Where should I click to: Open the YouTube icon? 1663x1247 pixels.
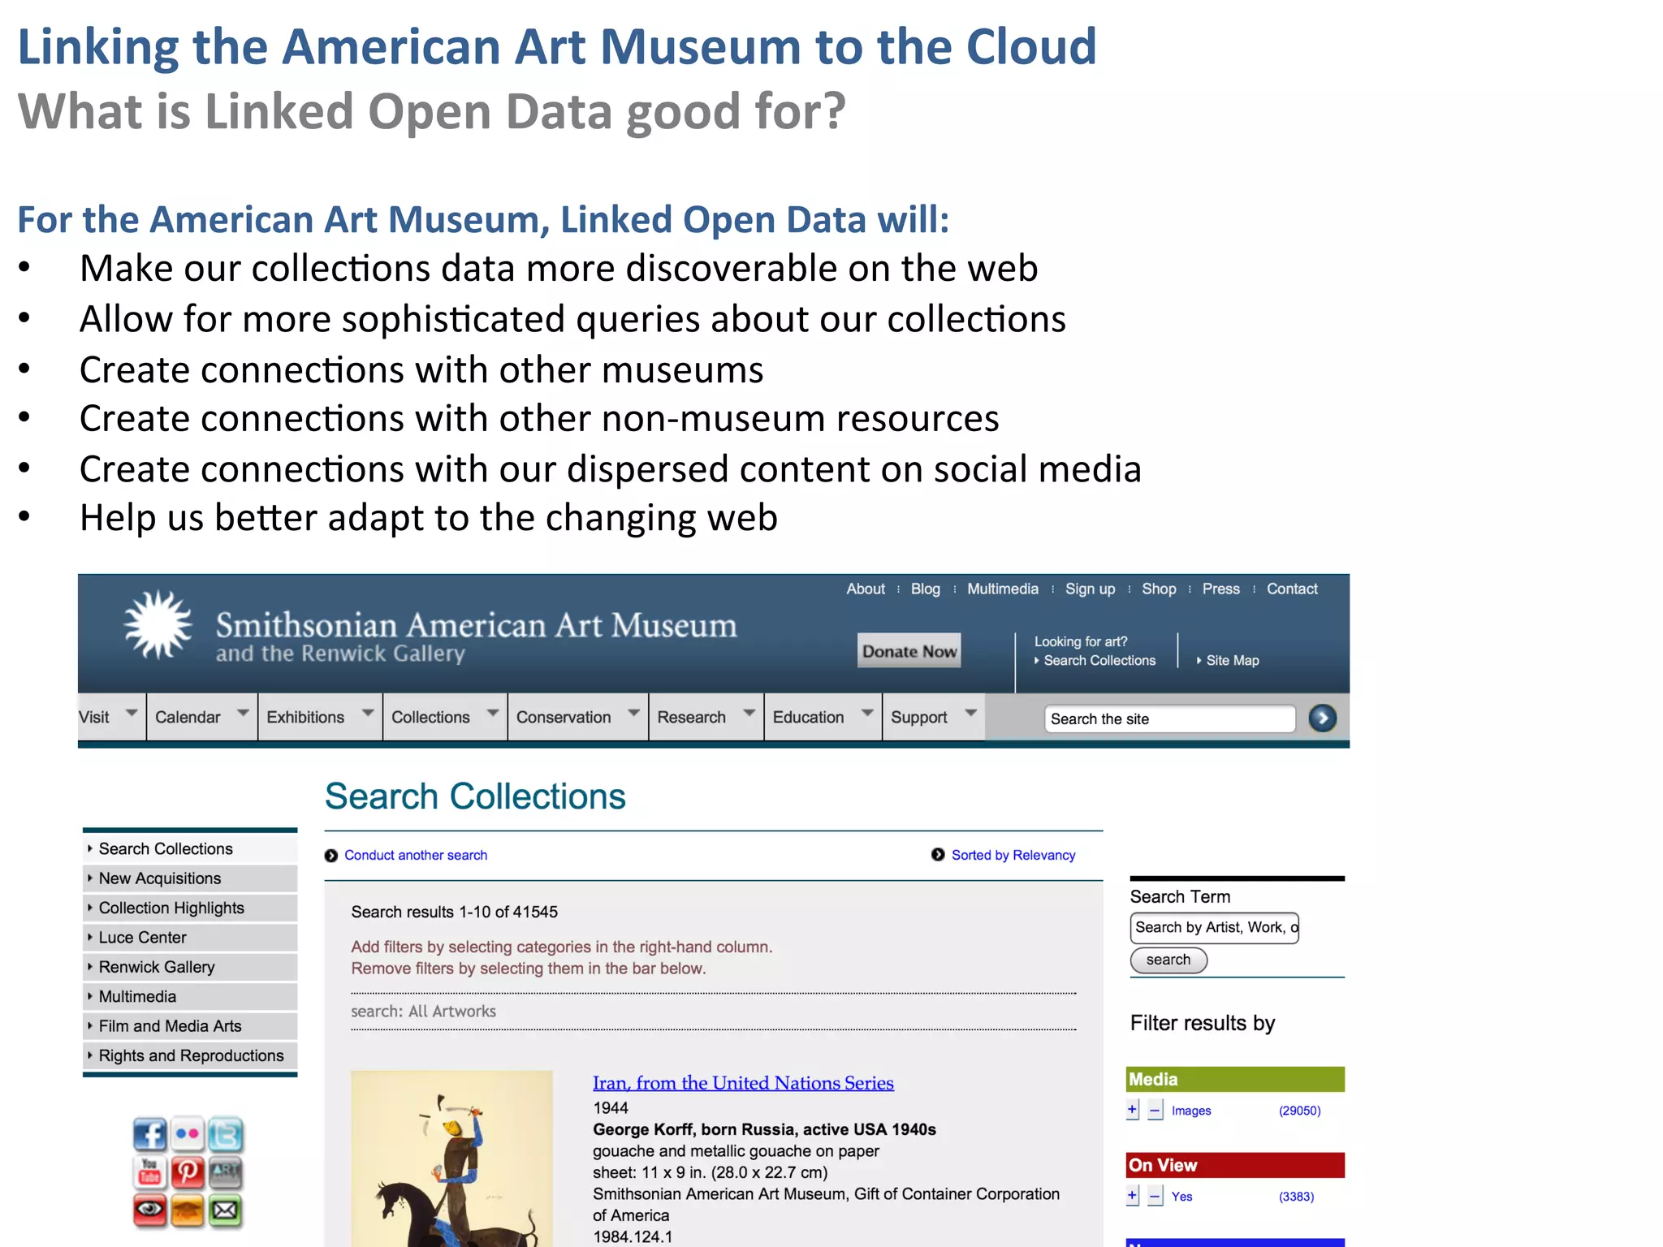[149, 1171]
